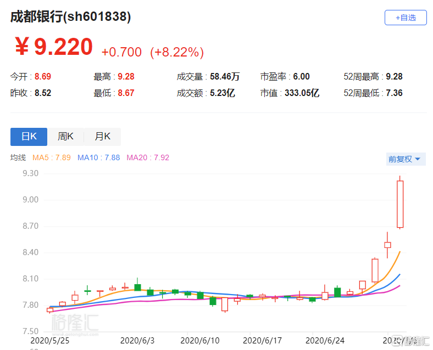This screenshot has height=350, width=433.
Task: Click the x-axis date 2020/6/24
Action: click(325, 341)
